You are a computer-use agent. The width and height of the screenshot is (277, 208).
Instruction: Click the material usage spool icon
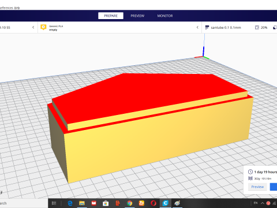coord(250,179)
